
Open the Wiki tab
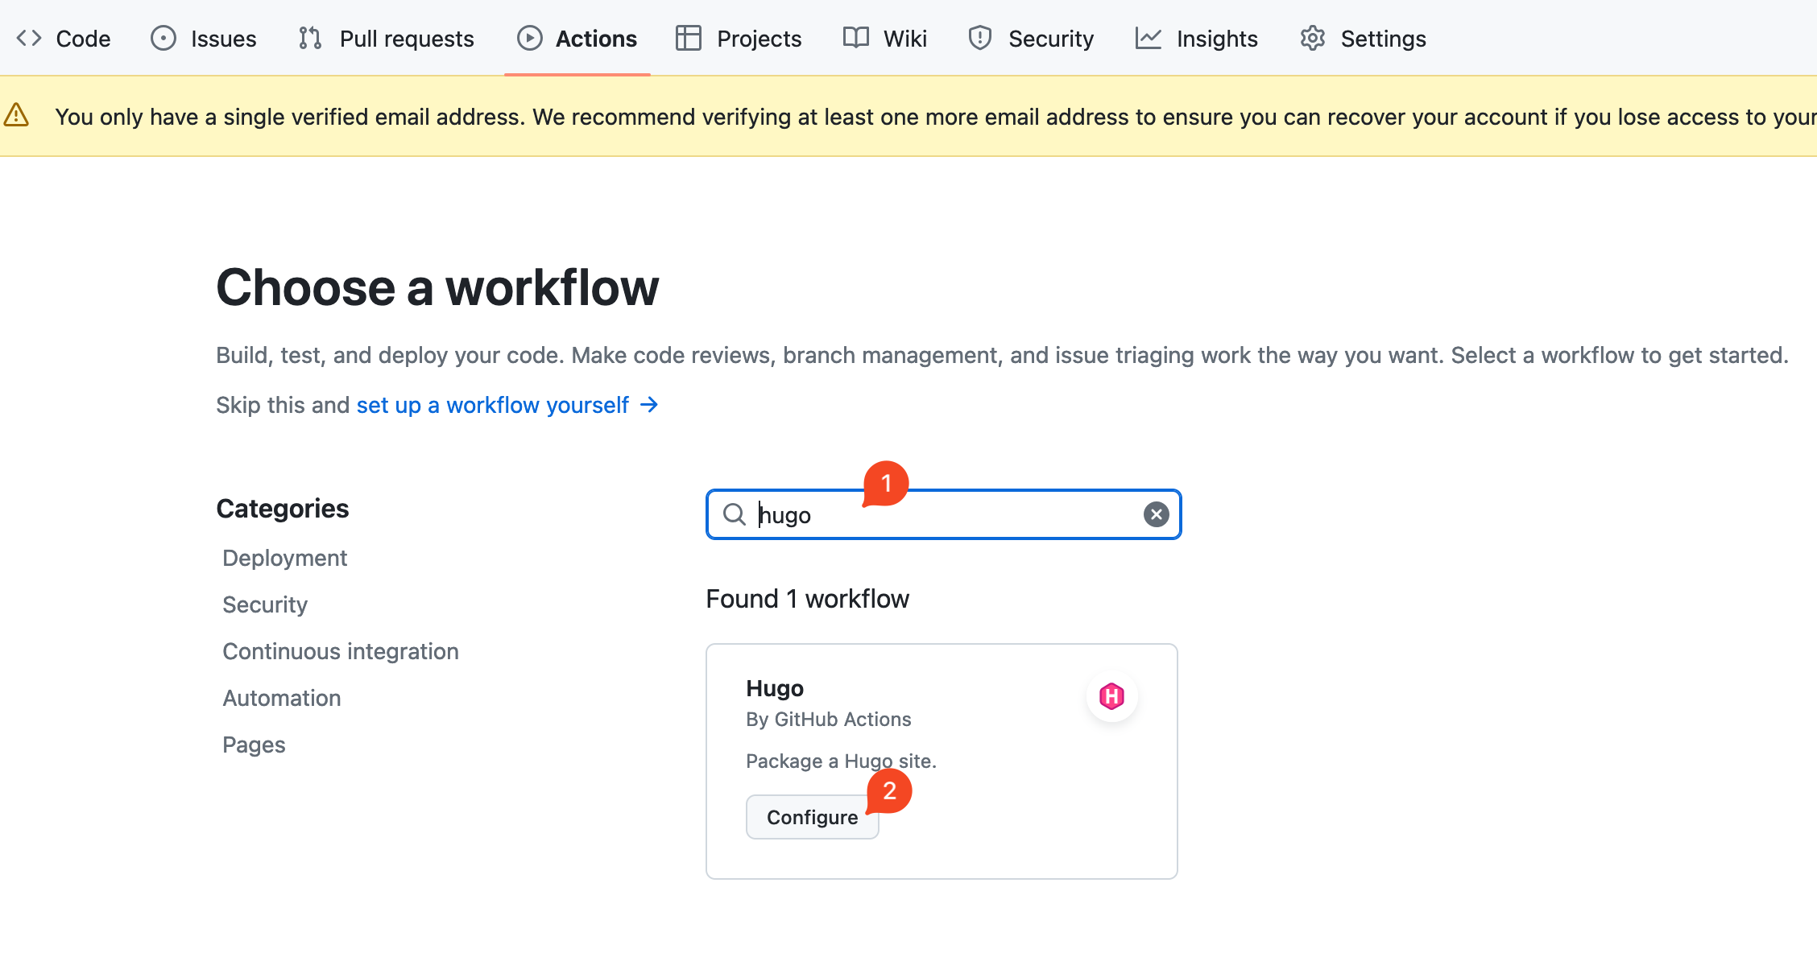click(885, 39)
